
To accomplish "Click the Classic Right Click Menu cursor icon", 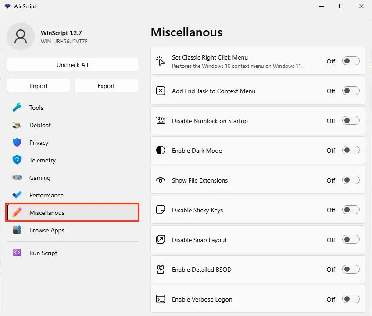I will tap(161, 61).
